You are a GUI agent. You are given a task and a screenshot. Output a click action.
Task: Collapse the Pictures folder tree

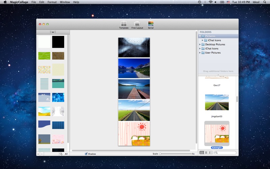pos(200,36)
